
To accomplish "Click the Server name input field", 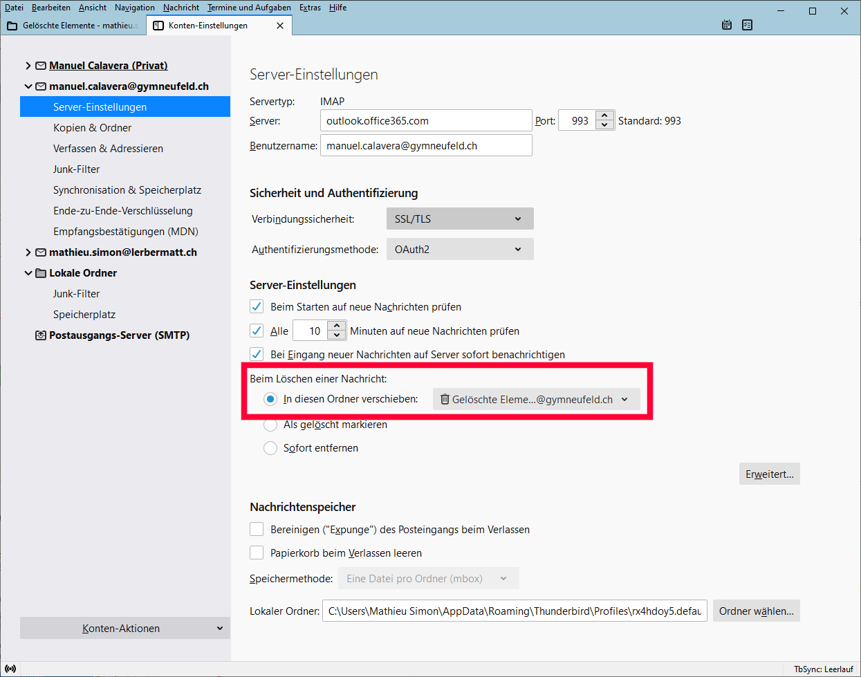I will 425,120.
